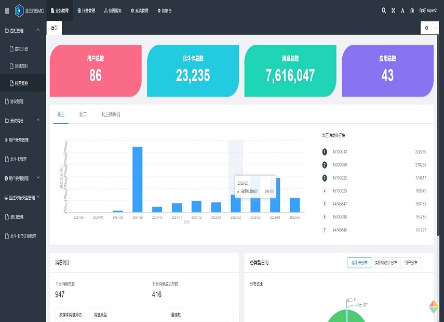Click the 2021-09 bar in chart
Viewport: 444px width, 322px height.
[137, 179]
